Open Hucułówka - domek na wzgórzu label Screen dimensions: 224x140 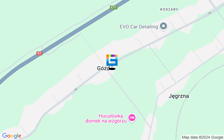(106, 118)
